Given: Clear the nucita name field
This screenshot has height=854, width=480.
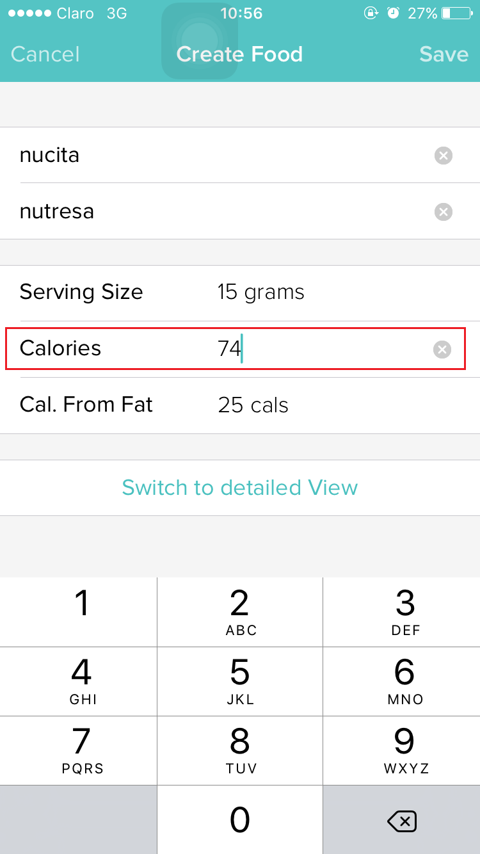Looking at the screenshot, I should pyautogui.click(x=443, y=156).
